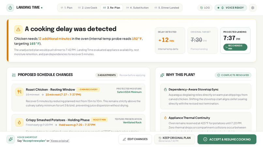The image size is (263, 147).
Task: Click the Appliance Thermal Continuity flame icon
Action: coord(165,118)
